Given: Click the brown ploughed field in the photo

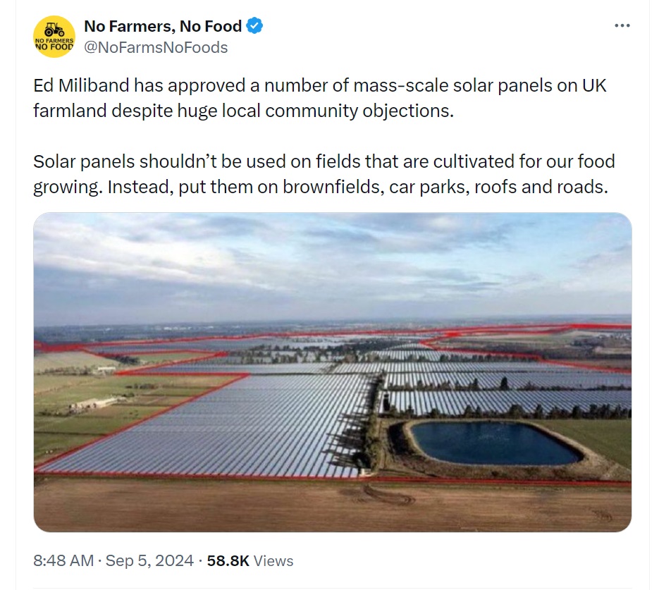Looking at the screenshot, I should tap(333, 506).
